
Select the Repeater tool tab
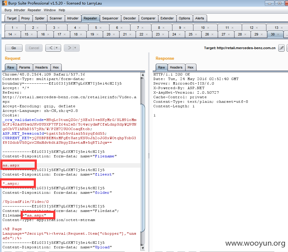pyautogui.click(x=90, y=18)
